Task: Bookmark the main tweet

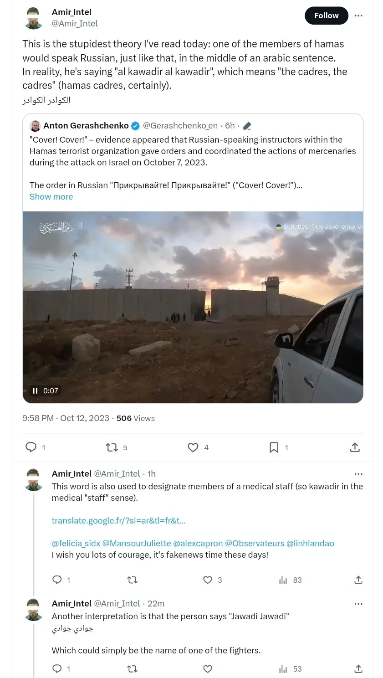Action: [274, 447]
